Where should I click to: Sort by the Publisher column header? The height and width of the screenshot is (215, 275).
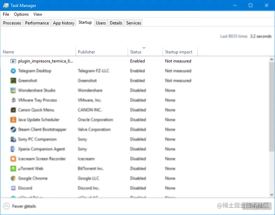pyautogui.click(x=102, y=52)
